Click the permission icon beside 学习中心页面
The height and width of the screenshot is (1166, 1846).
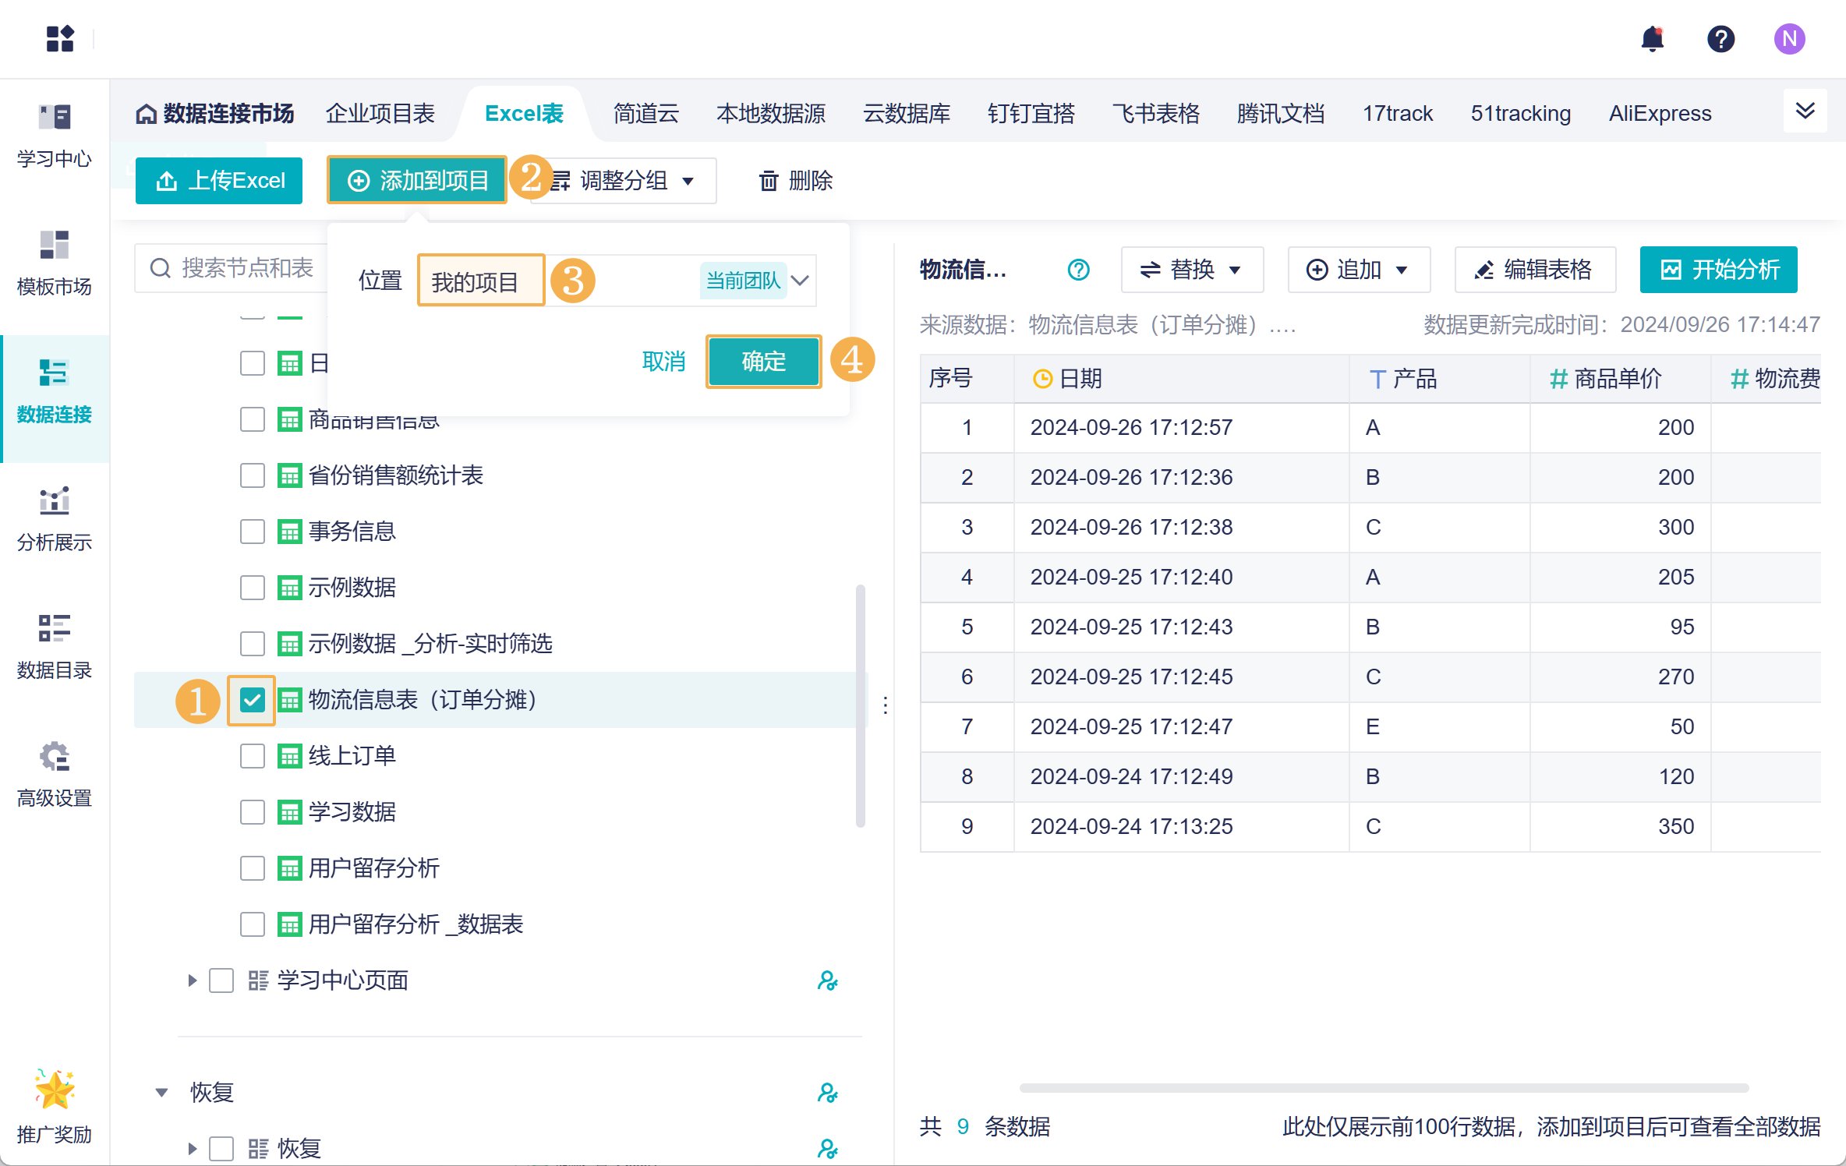coord(827,980)
